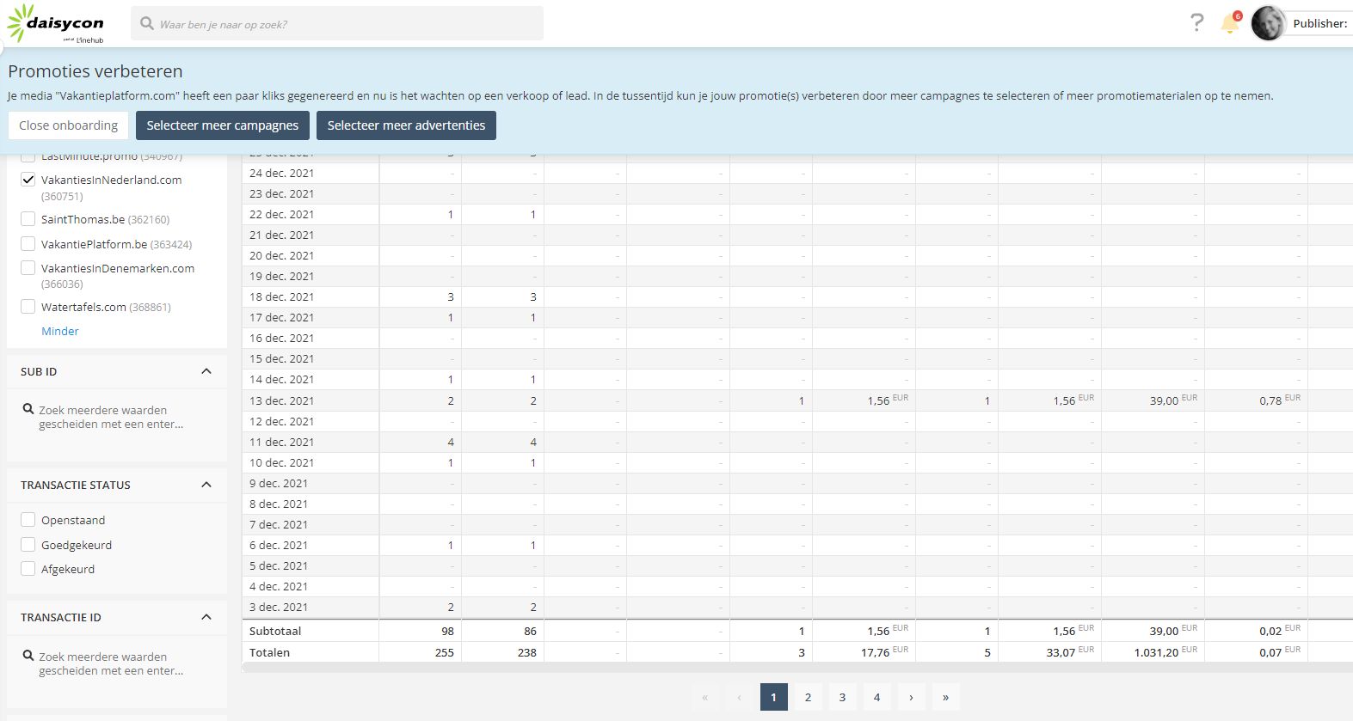Click the 17,76 EUR total value
Image resolution: width=1353 pixels, height=721 pixels.
pos(884,651)
